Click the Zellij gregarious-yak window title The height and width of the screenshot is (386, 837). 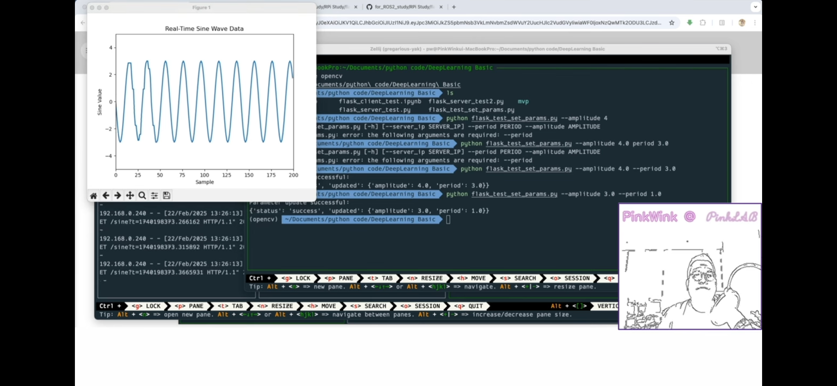487,49
